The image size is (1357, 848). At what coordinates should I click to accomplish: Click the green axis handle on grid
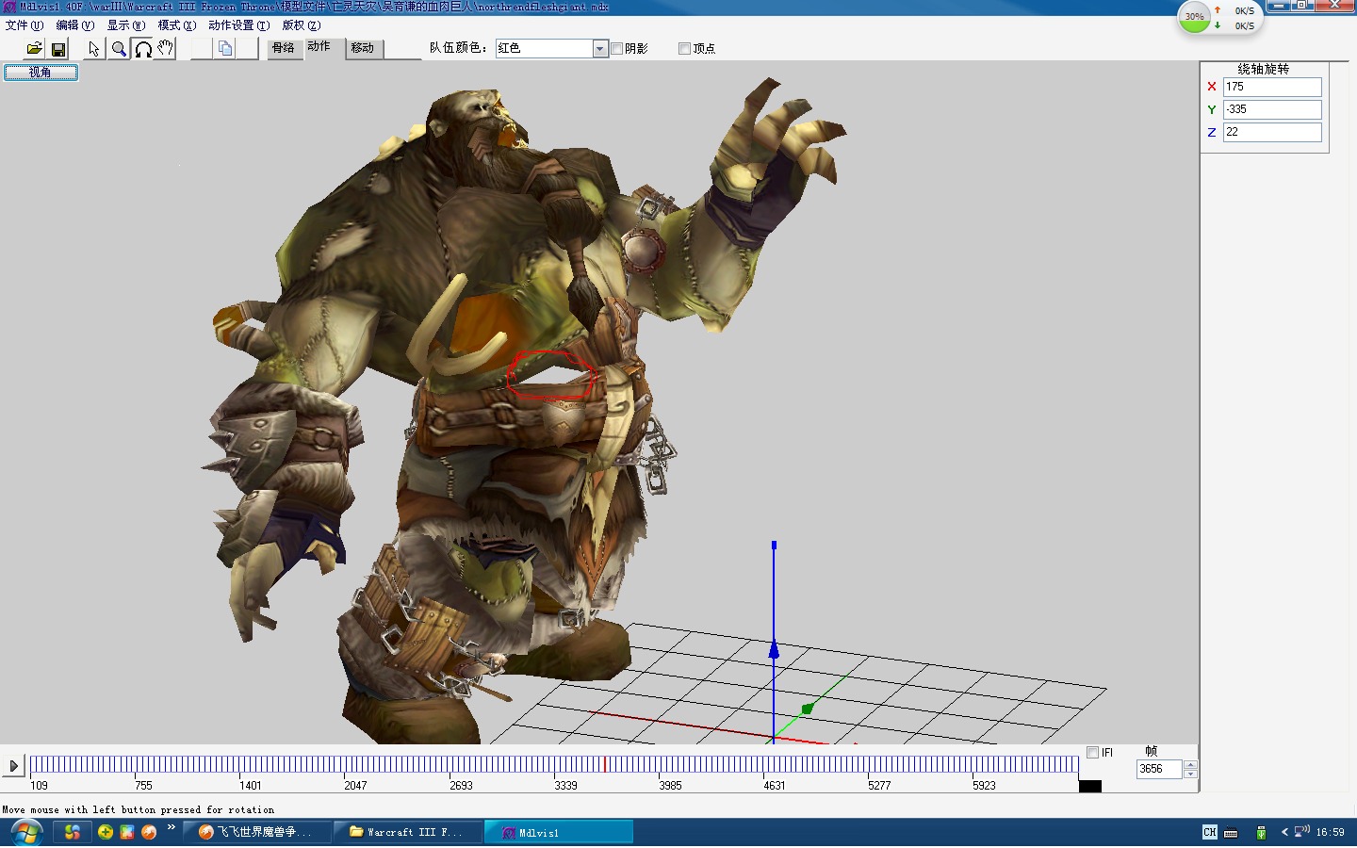[x=808, y=708]
